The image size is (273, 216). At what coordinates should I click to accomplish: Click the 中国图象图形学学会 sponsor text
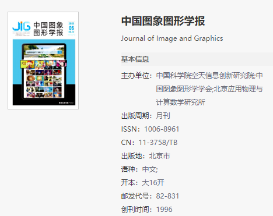point(184,89)
